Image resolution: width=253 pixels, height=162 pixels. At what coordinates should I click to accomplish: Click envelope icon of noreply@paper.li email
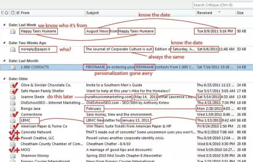click(x=13, y=49)
